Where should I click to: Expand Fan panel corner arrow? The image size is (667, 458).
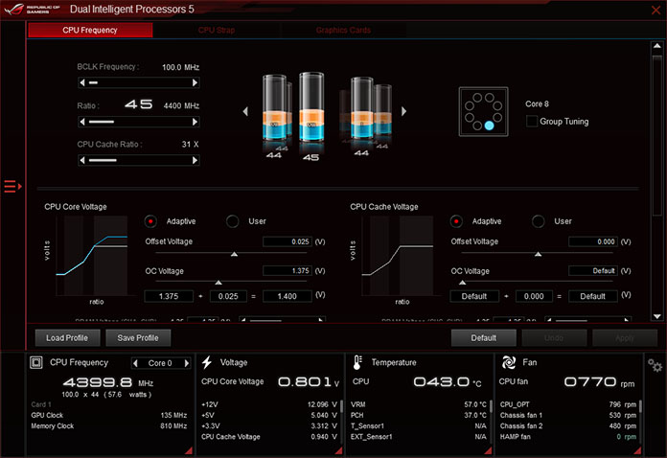pyautogui.click(x=637, y=450)
